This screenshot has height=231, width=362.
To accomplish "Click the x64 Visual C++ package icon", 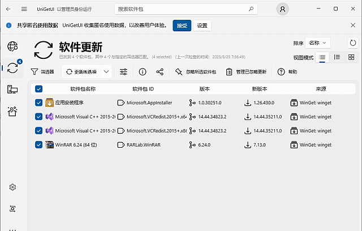I will [x=49, y=117].
